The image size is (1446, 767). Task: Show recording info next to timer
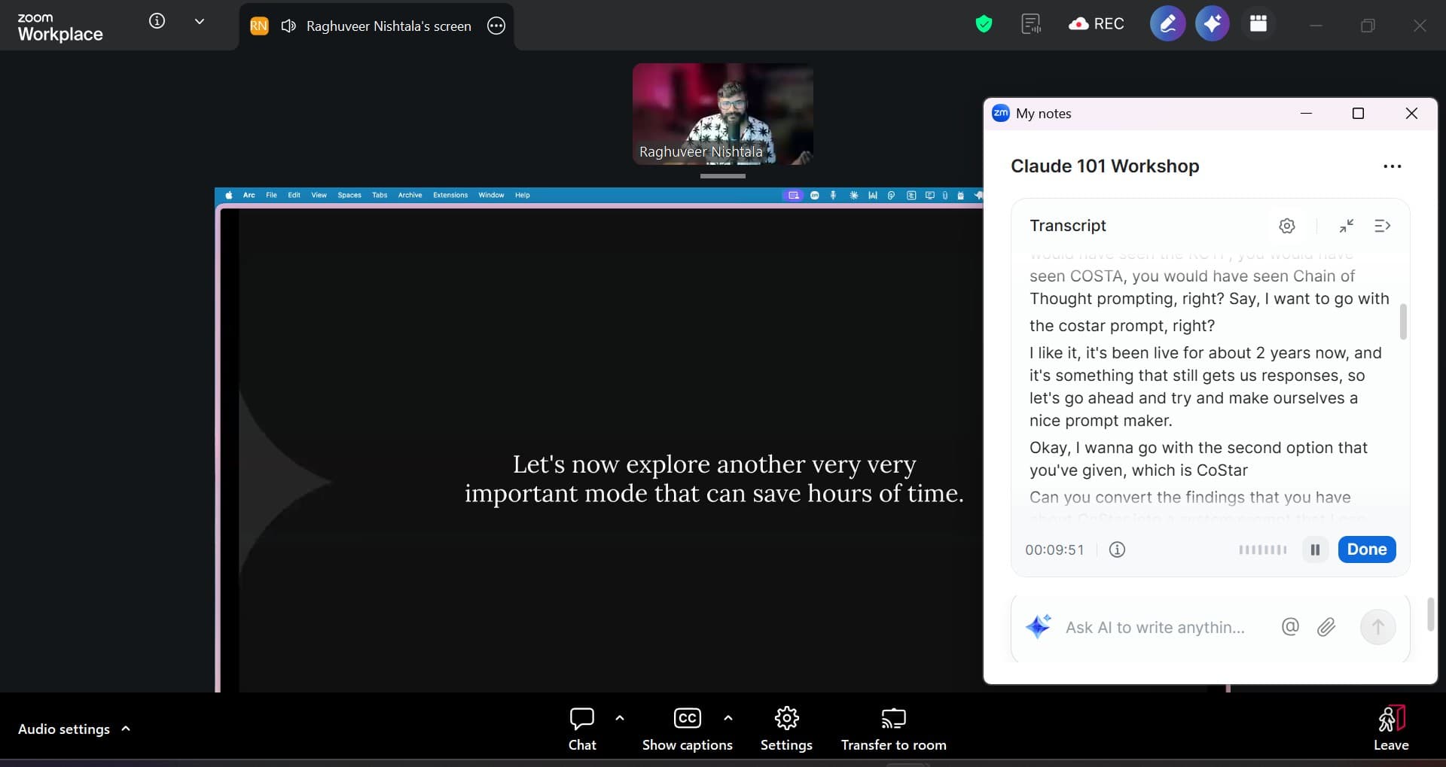[x=1118, y=549]
